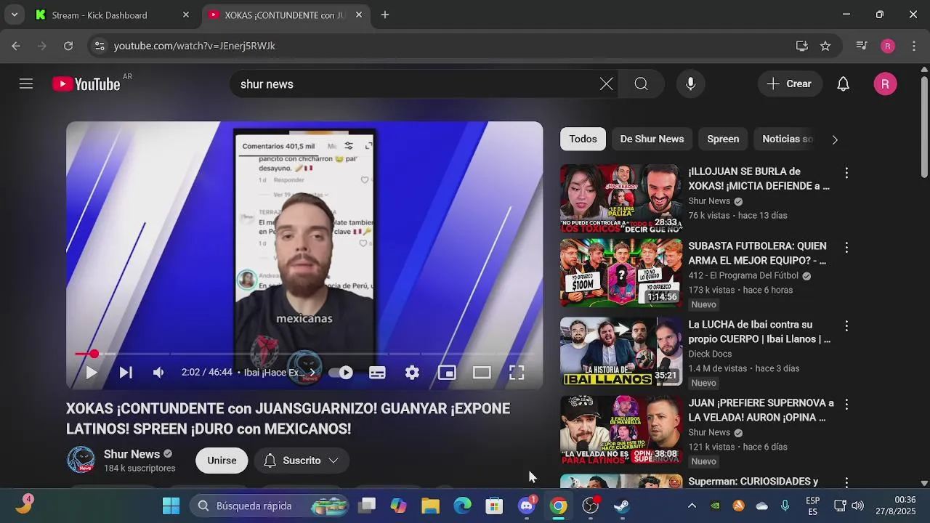The image size is (930, 523).
Task: Open ILLOJUAN SE BURLA de XOKAS thumbnail
Action: point(621,198)
